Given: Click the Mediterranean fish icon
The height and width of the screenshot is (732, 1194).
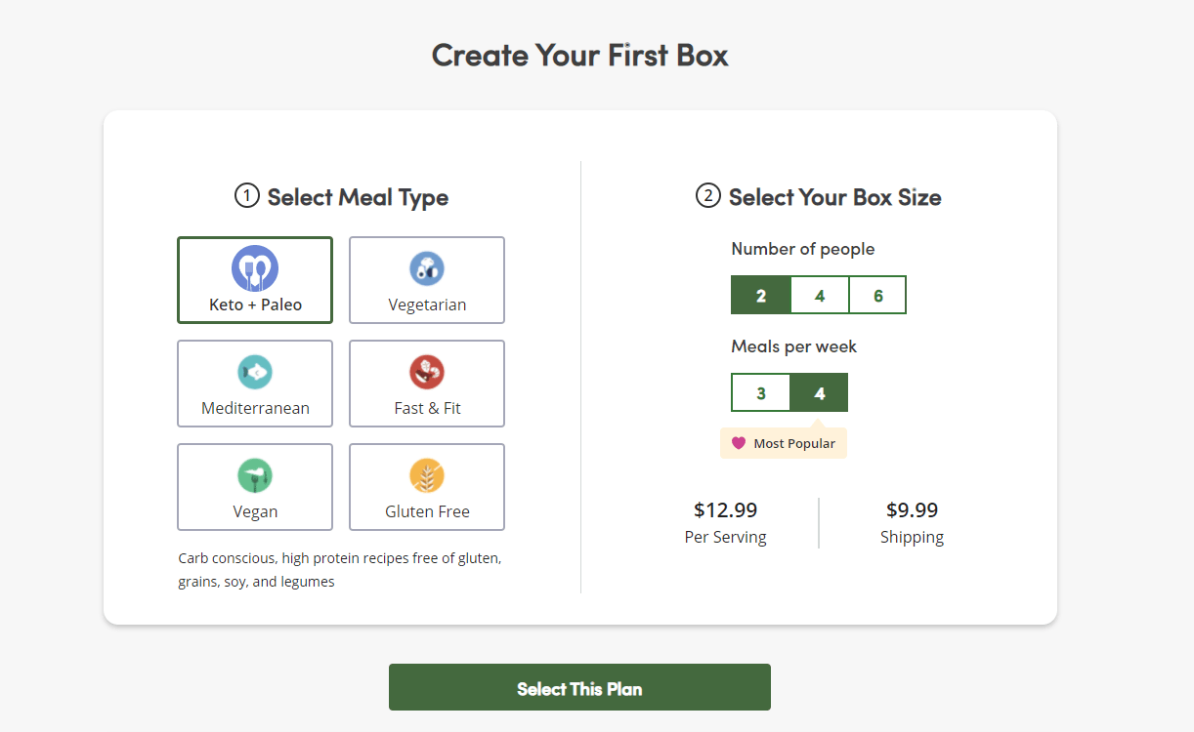Looking at the screenshot, I should (x=255, y=372).
